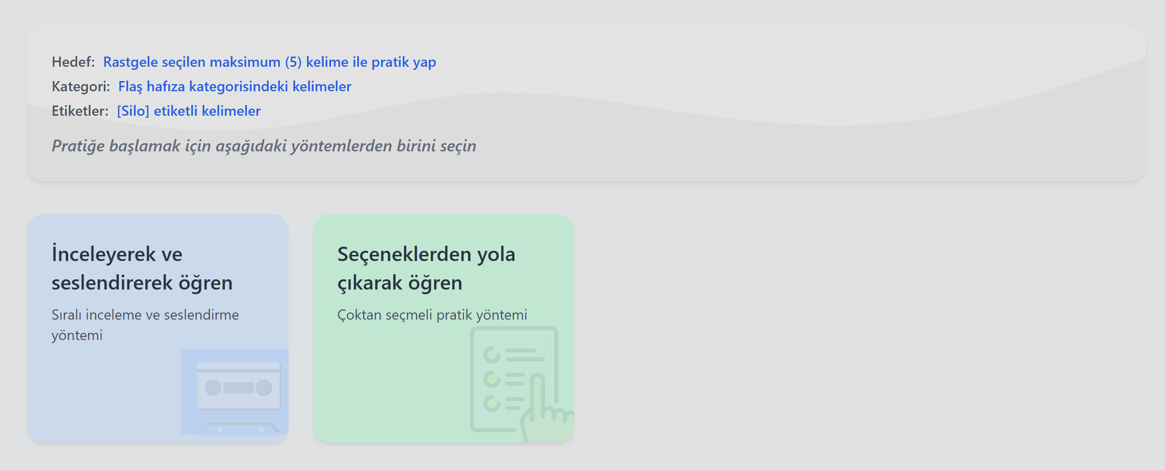The height and width of the screenshot is (470, 1165).
Task: Click the top text line in checklist icon
Action: tap(524, 355)
